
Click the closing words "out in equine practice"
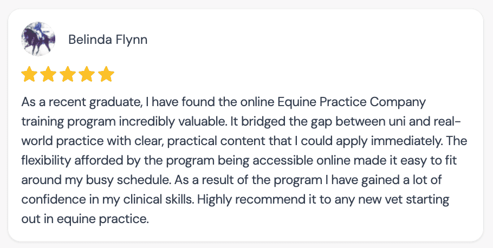point(85,219)
